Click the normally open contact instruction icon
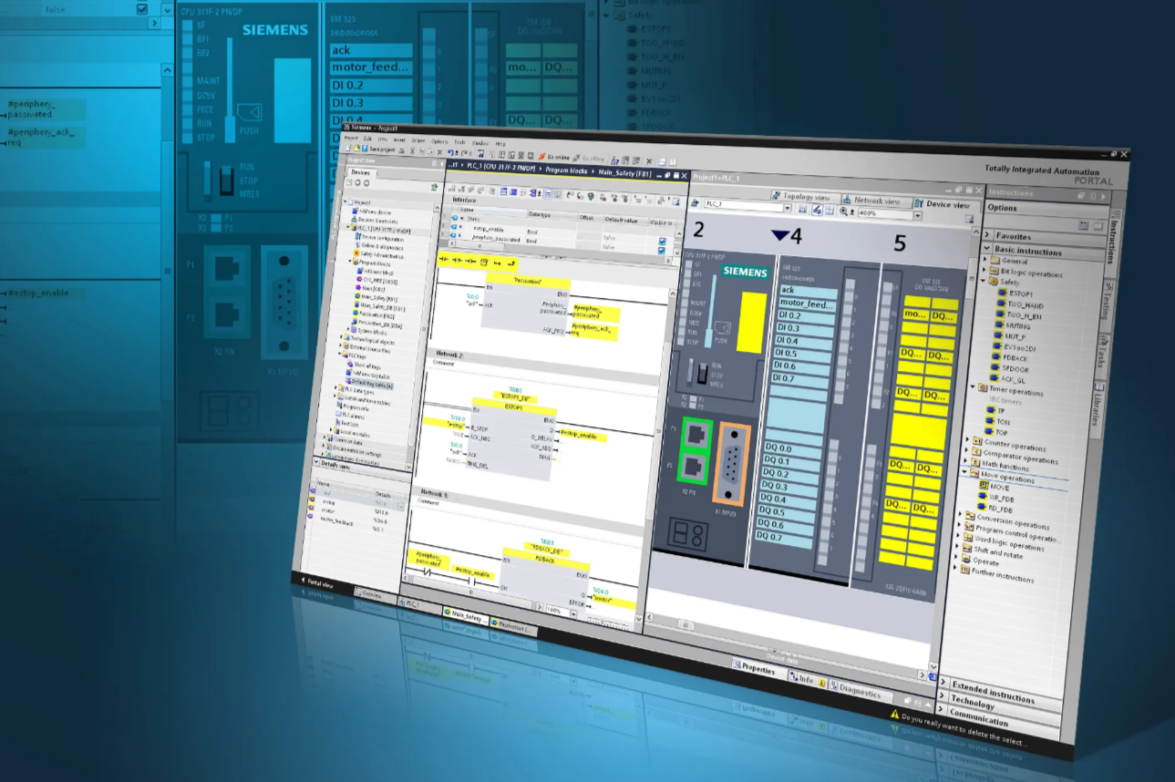 click(x=443, y=259)
